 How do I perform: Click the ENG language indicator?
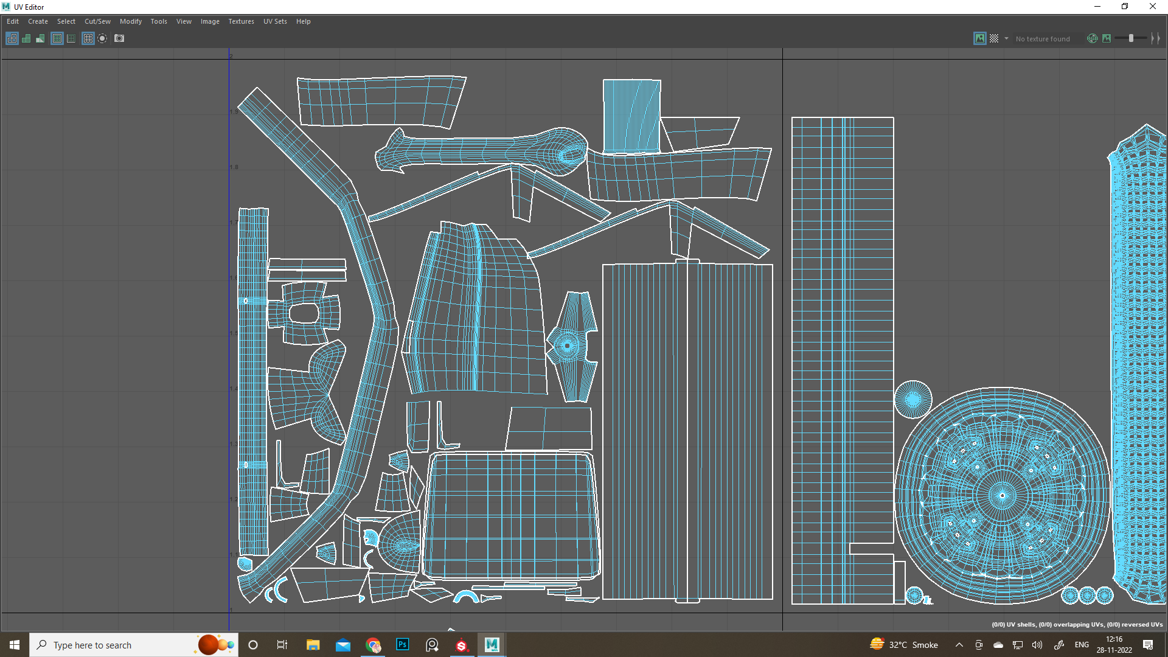coord(1082,645)
